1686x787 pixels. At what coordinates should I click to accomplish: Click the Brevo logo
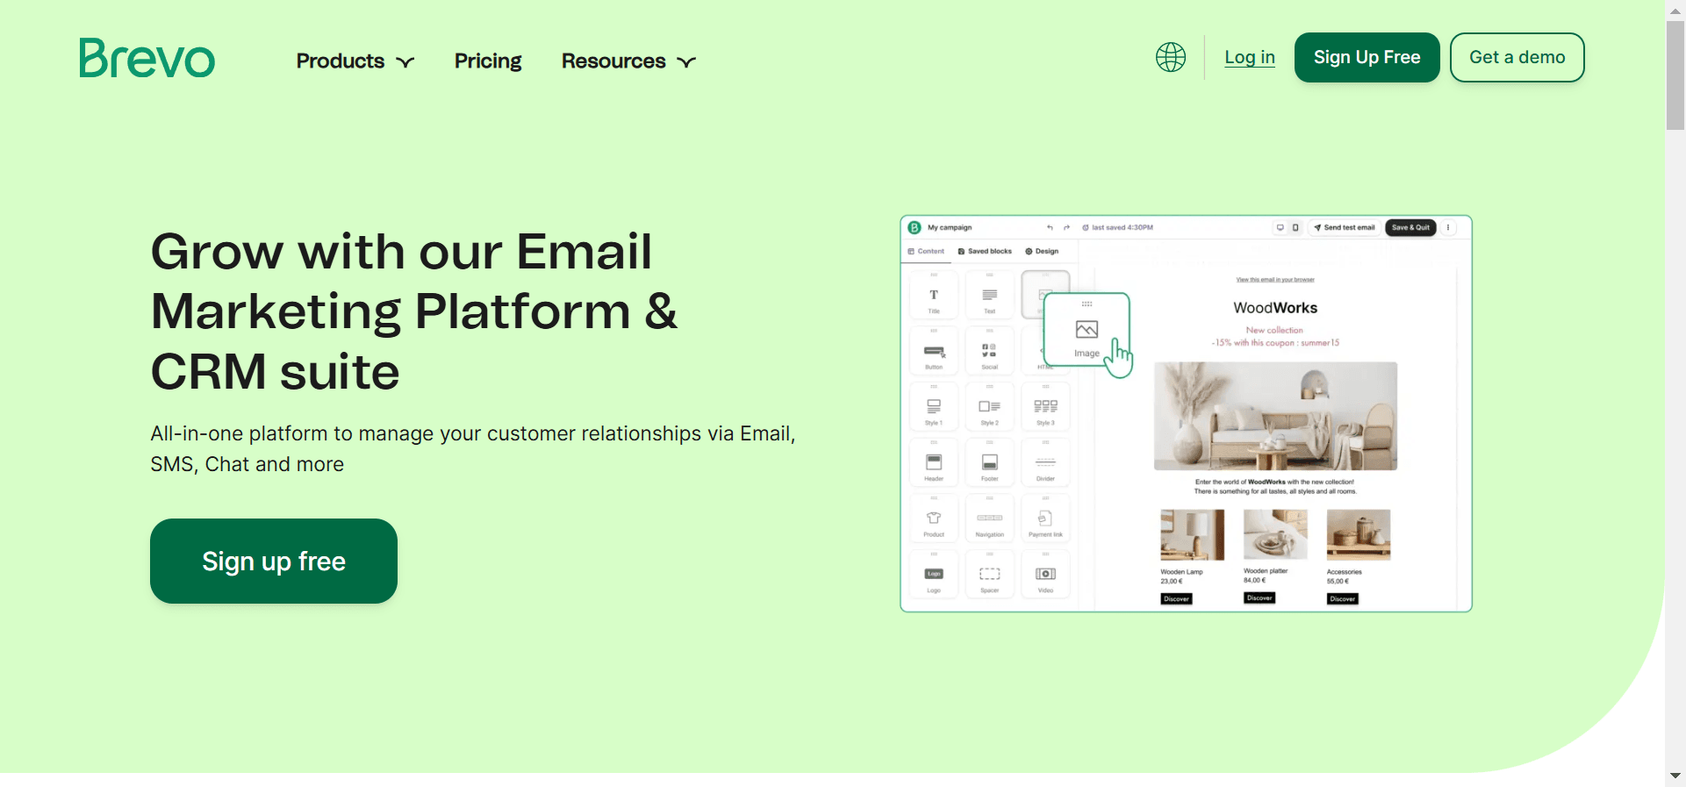147,58
